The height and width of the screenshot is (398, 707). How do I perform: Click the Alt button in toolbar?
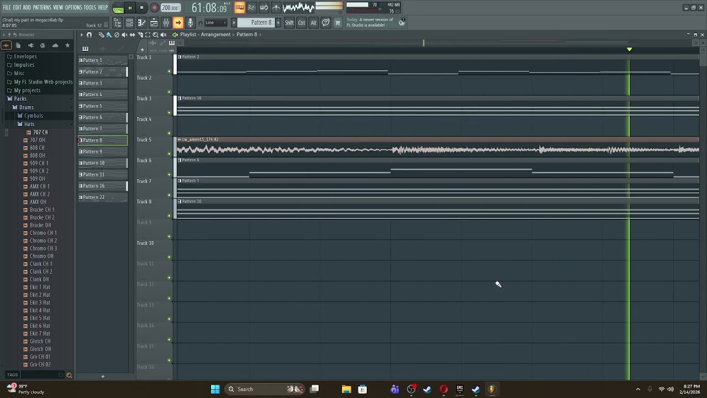tap(314, 23)
